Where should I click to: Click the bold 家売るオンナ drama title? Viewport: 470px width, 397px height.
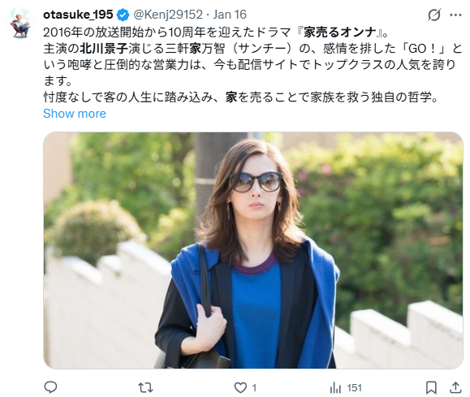[339, 32]
